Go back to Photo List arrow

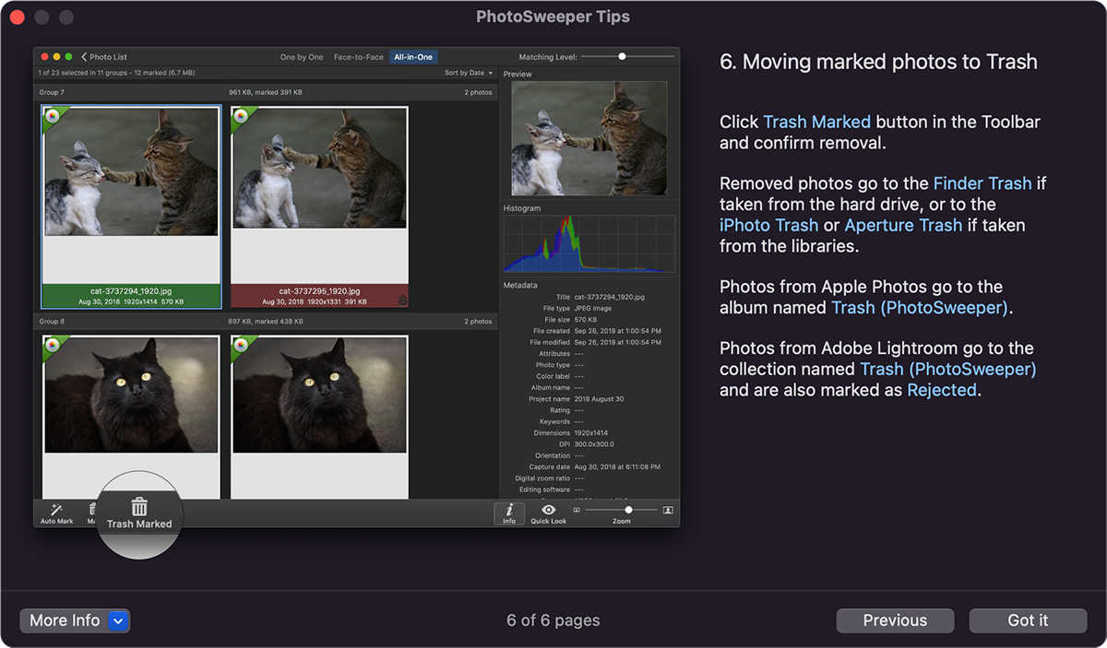pos(85,57)
